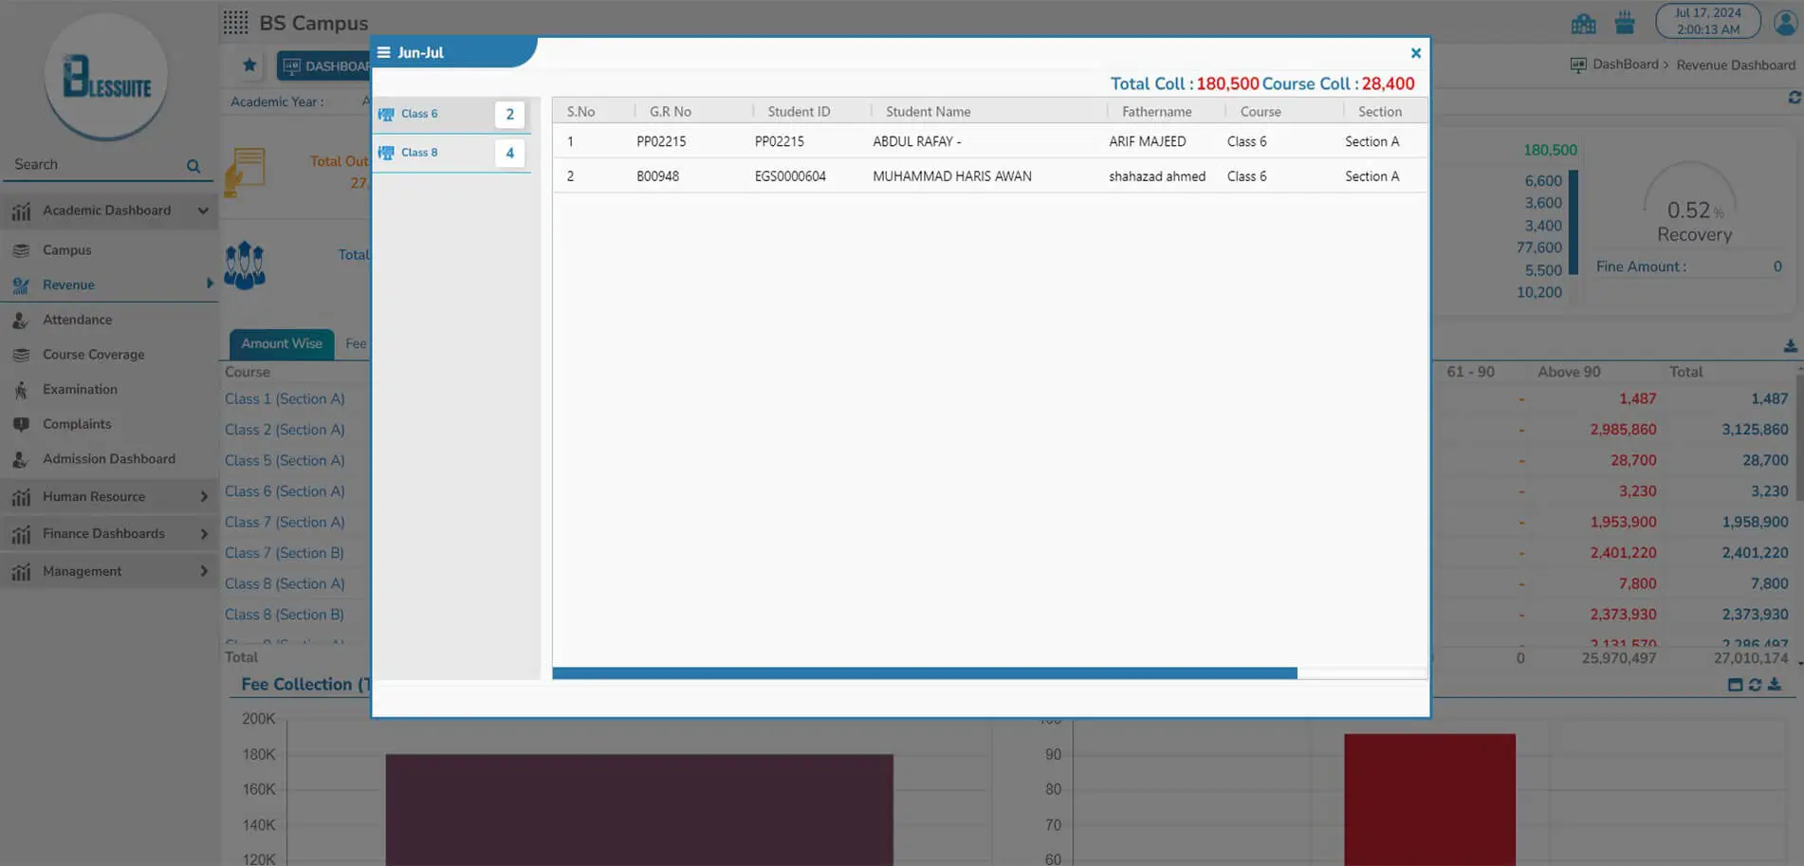Switch to the Amount Wise tab
Viewport: 1804px width, 866px height.
(281, 343)
